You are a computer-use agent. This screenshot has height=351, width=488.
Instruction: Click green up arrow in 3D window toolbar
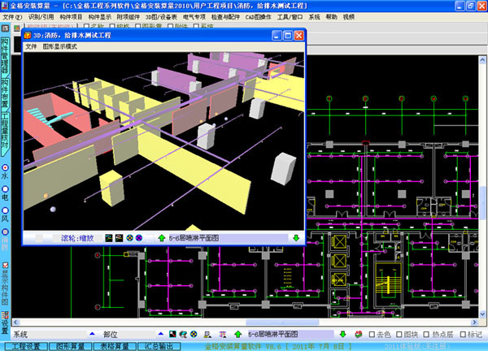click(x=161, y=238)
